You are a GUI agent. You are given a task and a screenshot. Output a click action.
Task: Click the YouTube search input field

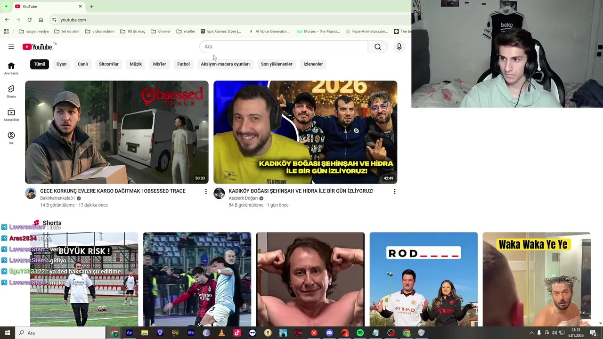[284, 47]
